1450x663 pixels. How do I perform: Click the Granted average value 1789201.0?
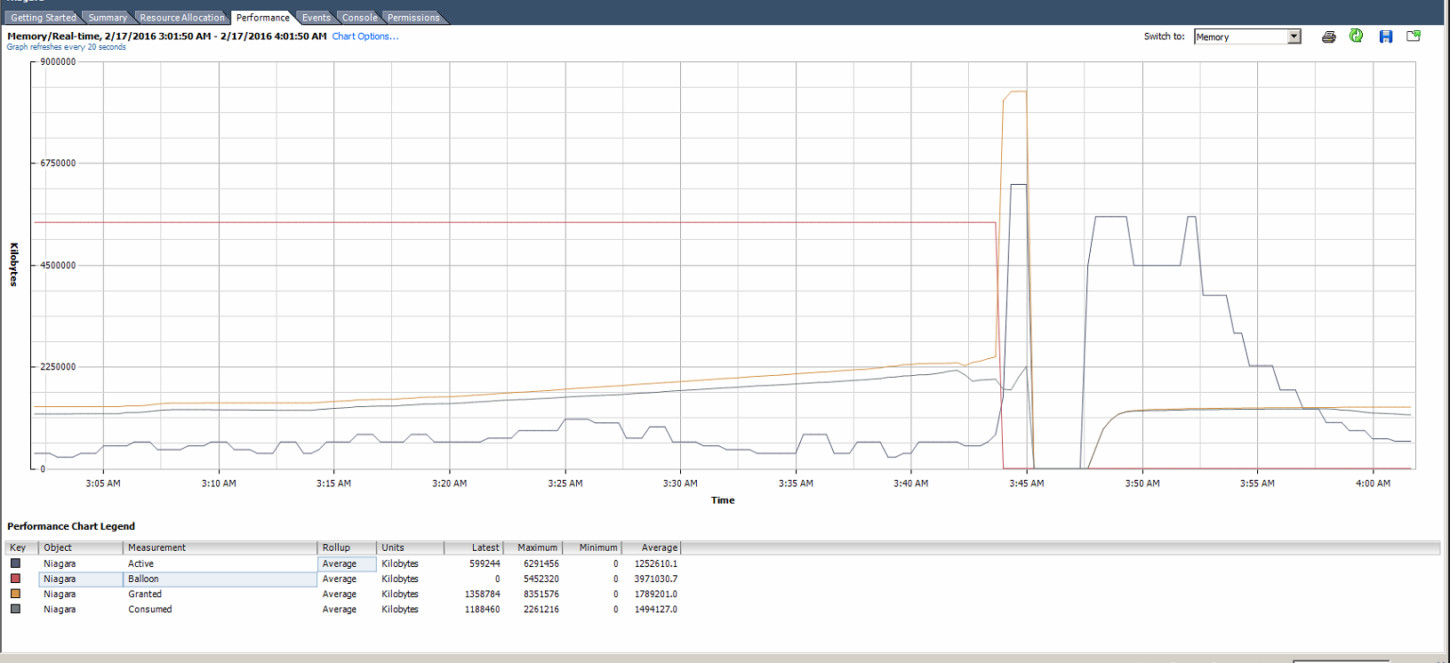655,594
